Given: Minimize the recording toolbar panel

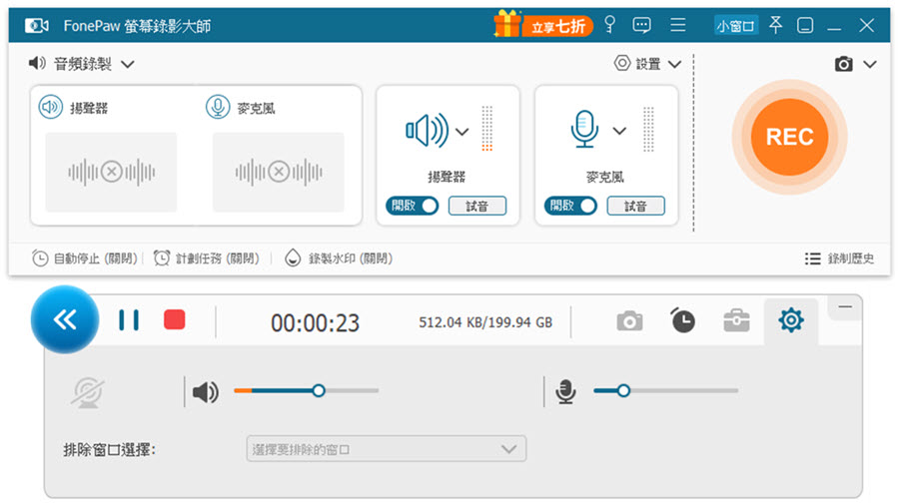Looking at the screenshot, I should click(845, 307).
